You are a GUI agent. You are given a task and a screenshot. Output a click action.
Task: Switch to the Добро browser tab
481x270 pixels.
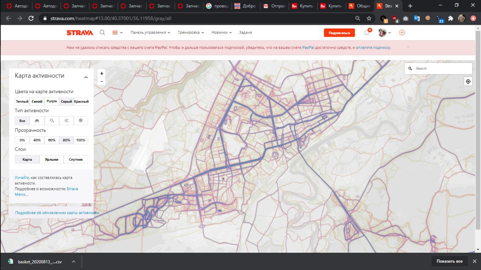pos(246,6)
